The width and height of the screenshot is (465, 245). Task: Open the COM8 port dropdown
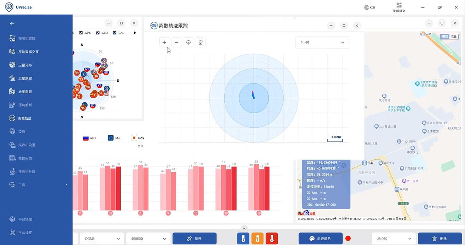tap(101, 239)
